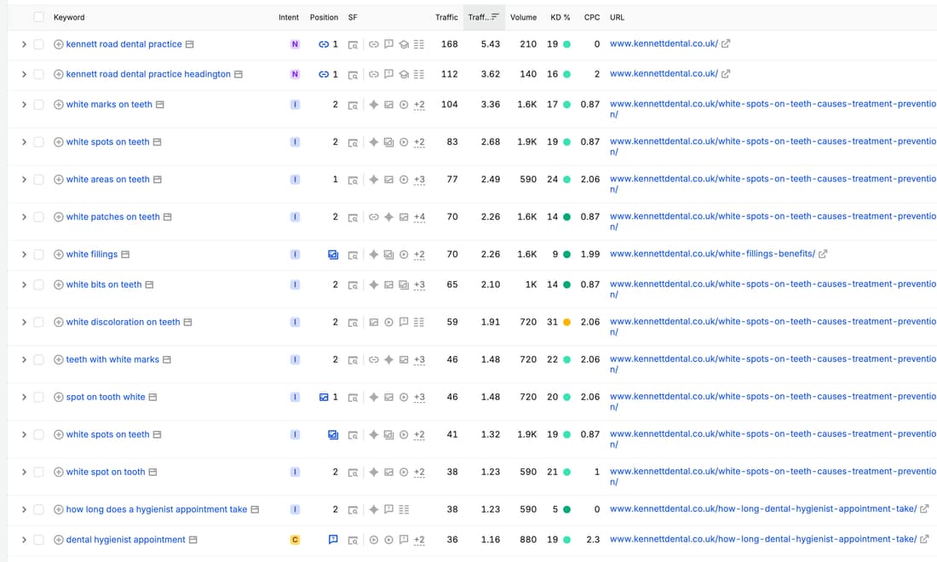
Task: Click the orange KD dot for 'white discoloration on teeth'
Action: [x=567, y=323]
